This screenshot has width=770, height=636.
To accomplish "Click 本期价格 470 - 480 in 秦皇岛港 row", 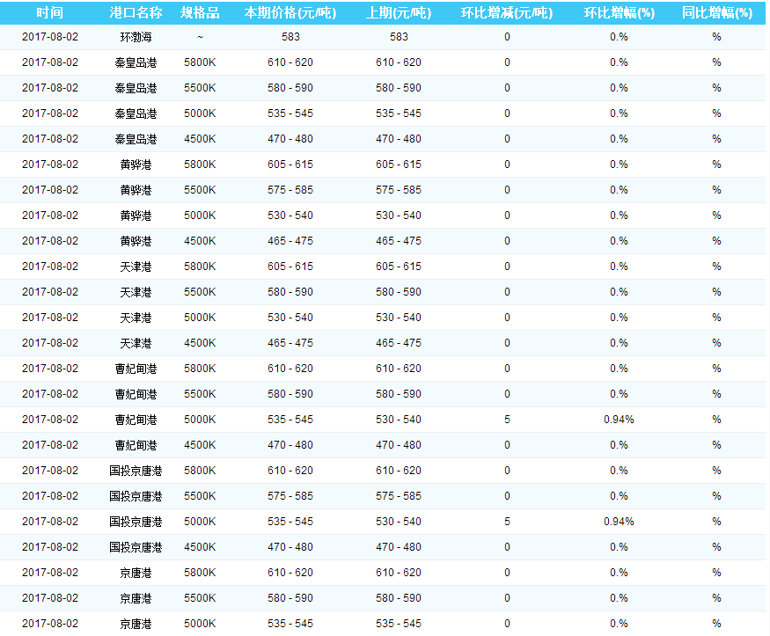I will pos(290,139).
